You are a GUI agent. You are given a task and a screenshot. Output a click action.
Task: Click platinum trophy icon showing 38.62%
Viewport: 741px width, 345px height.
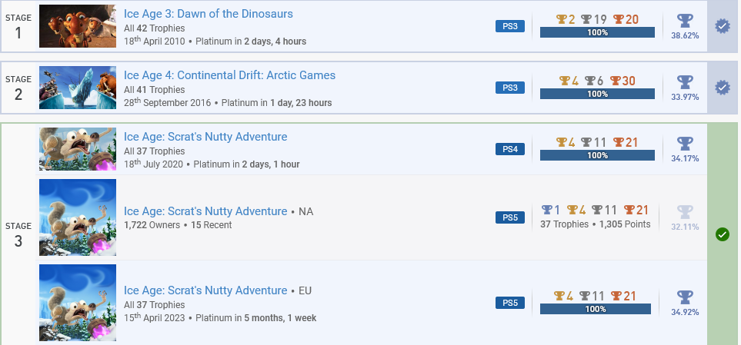coord(685,22)
